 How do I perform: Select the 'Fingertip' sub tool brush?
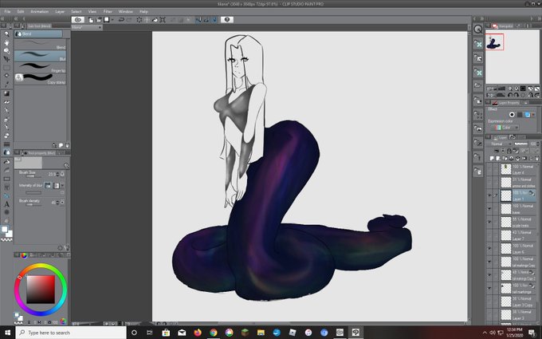tap(40, 68)
